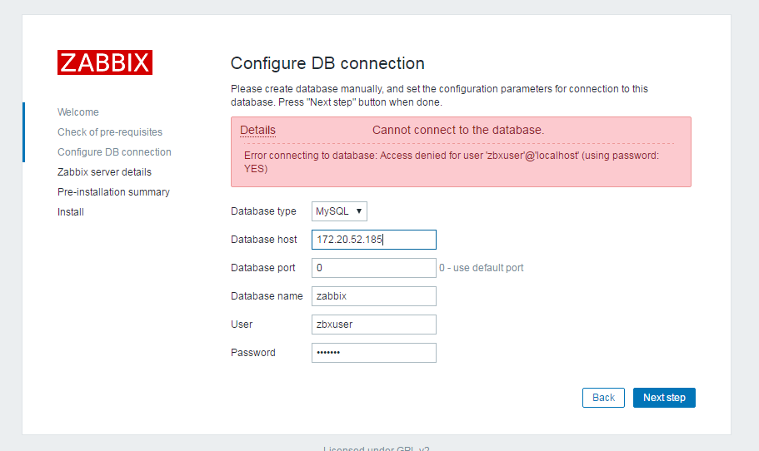The height and width of the screenshot is (451, 759).
Task: Click the Next step button
Action: coord(664,398)
